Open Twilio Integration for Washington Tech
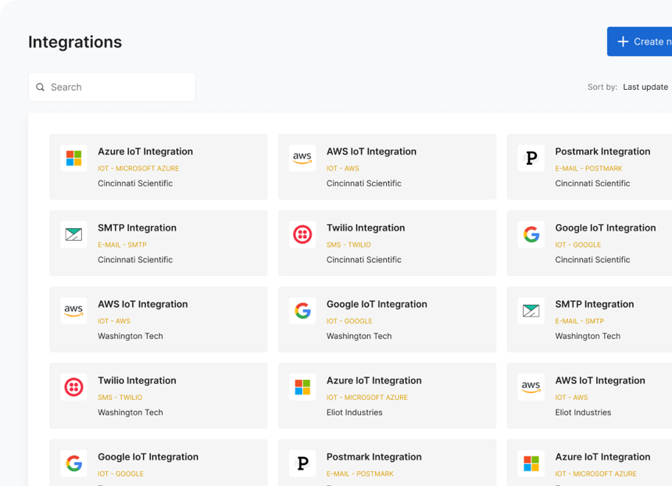Image resolution: width=672 pixels, height=486 pixels. 159,395
